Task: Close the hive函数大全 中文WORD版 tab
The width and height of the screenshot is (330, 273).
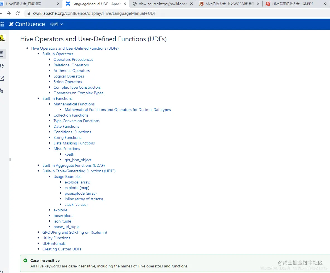Action: pyautogui.click(x=258, y=4)
